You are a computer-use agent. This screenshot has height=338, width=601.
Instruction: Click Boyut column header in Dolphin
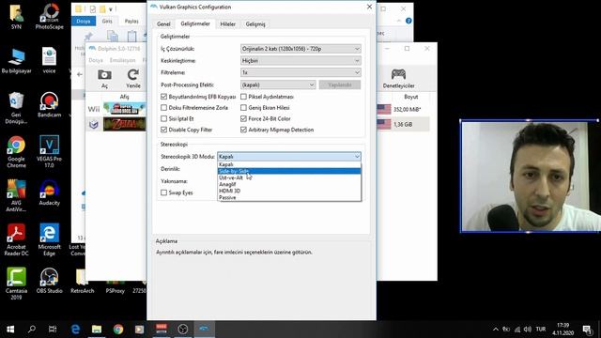click(x=411, y=97)
